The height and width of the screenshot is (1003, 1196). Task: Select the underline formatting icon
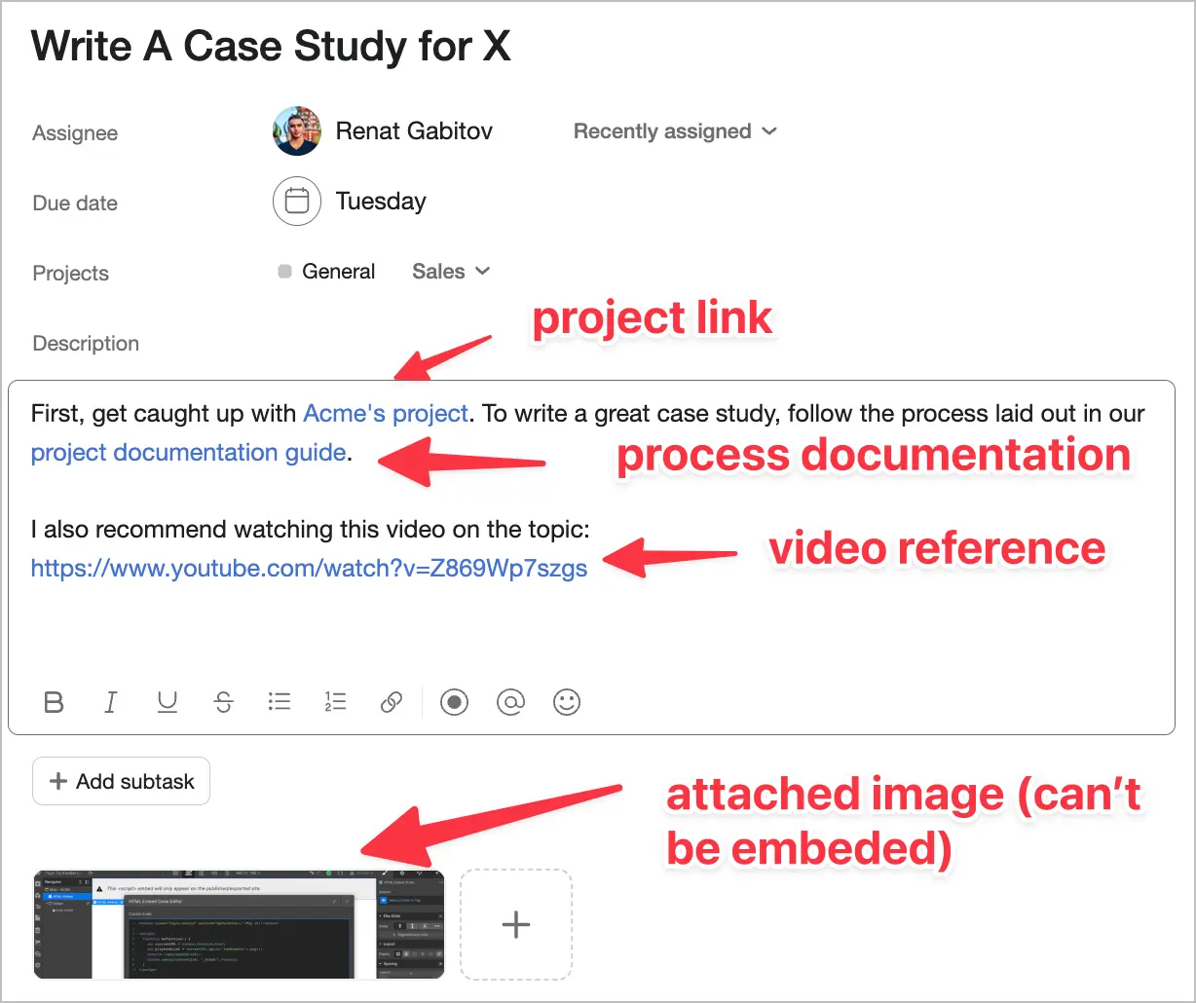167,702
